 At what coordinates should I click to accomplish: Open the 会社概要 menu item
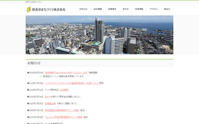click(x=98, y=9)
